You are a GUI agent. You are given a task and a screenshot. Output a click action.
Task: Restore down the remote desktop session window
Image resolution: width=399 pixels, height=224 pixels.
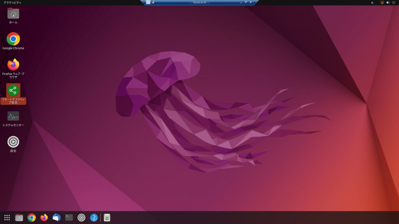[246, 2]
